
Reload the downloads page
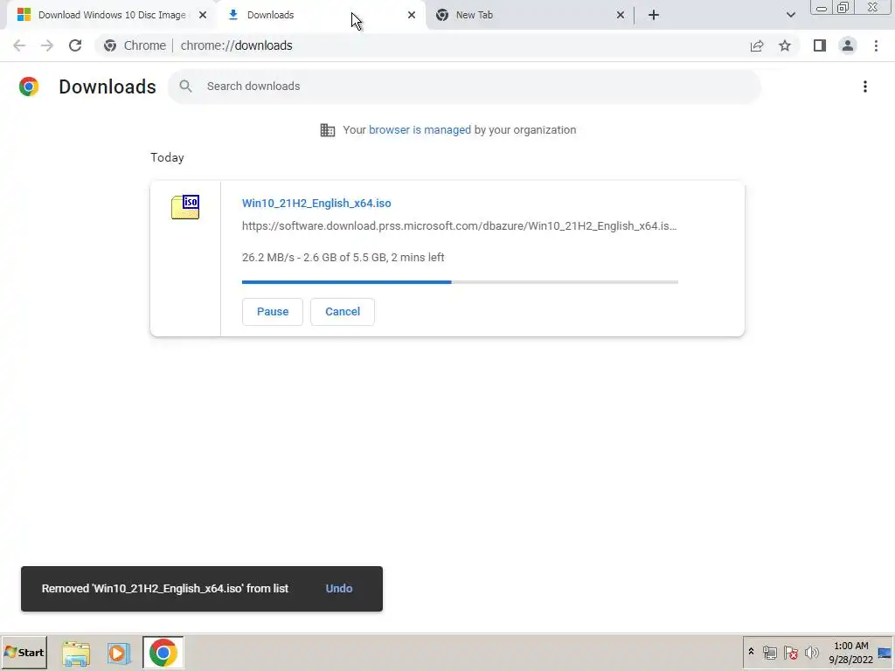point(75,45)
